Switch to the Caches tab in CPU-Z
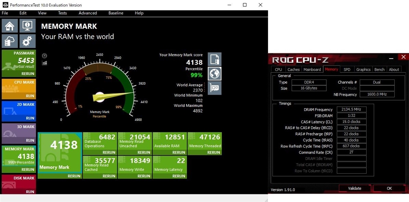409x202 pixels. [x=294, y=69]
